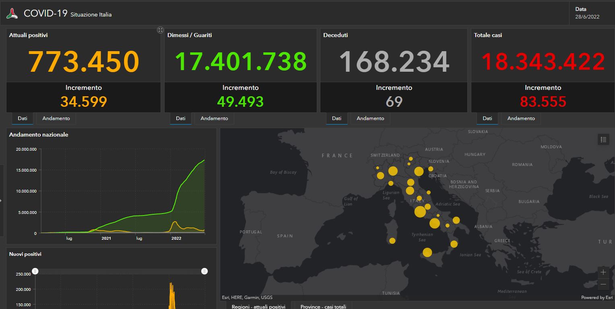Click the Situazione Italia subtitle
The height and width of the screenshot is (309, 615).
pyautogui.click(x=91, y=15)
